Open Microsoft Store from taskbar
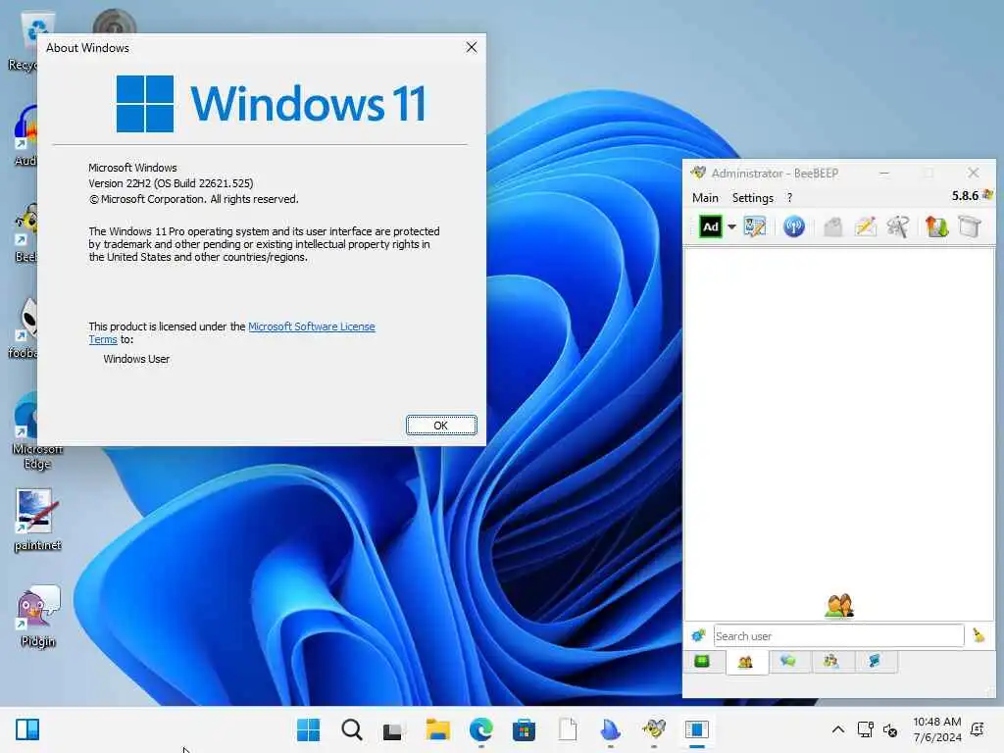Image resolution: width=1004 pixels, height=753 pixels. (524, 729)
